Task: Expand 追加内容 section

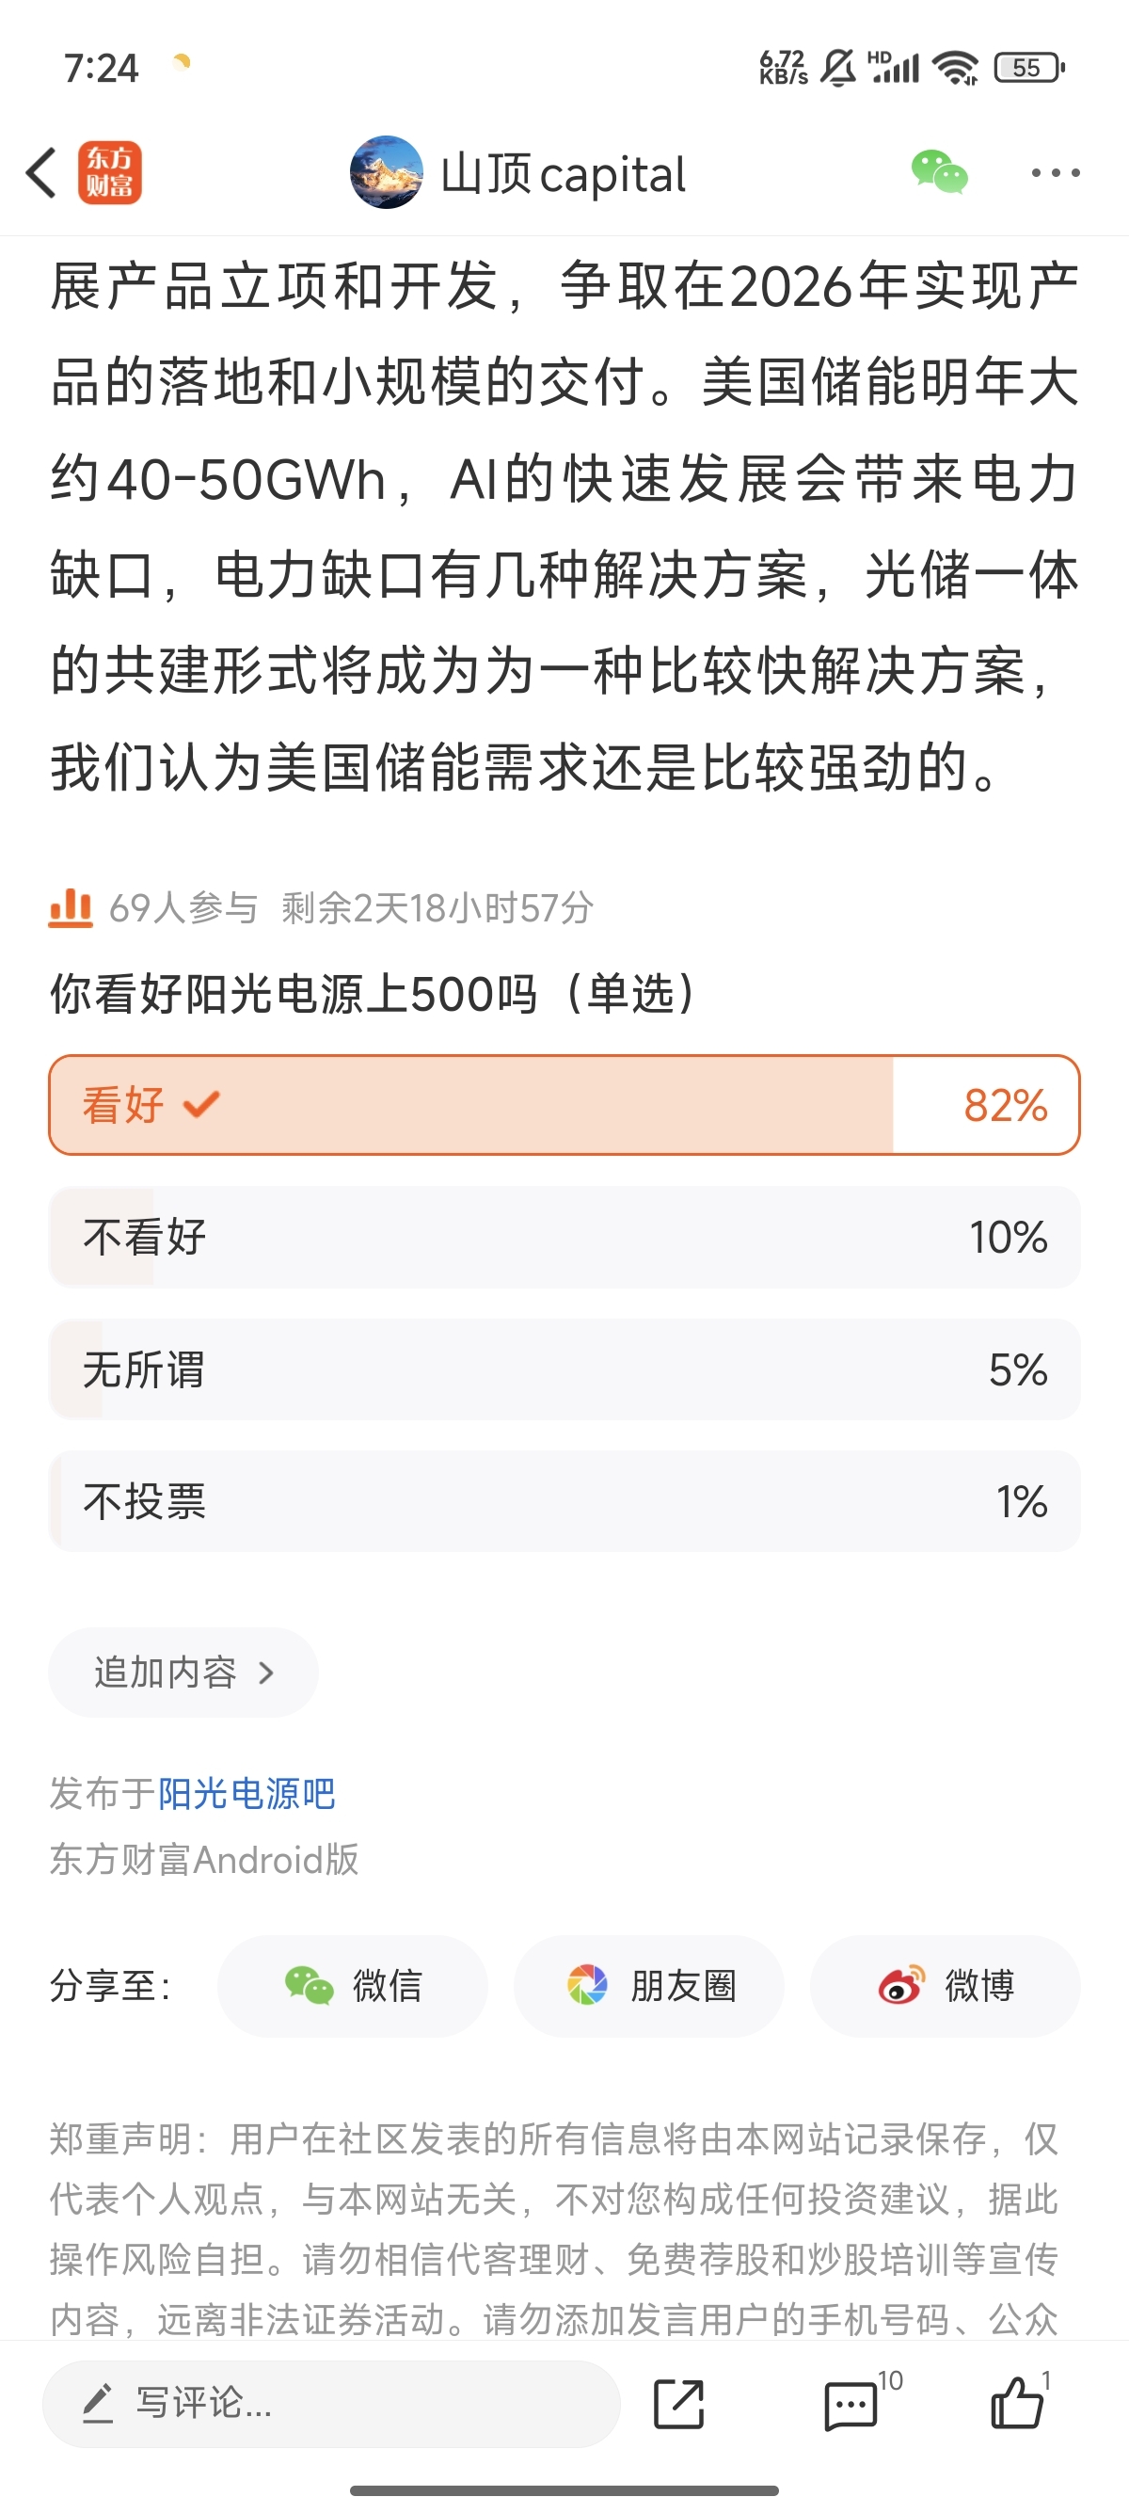Action: tap(183, 1673)
